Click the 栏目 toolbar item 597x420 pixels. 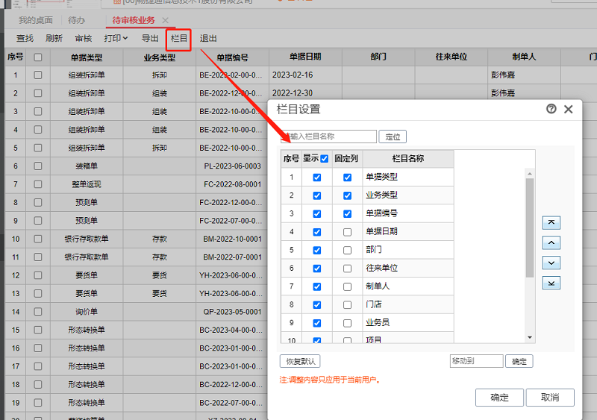tap(179, 38)
